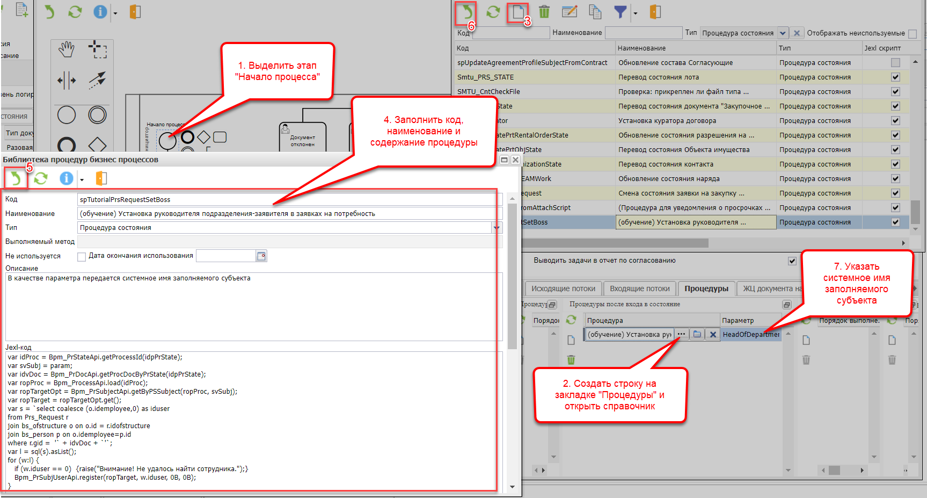This screenshot has height=498, width=927.
Task: Toggle 'Отображать неиспользуемые' checkbox
Action: (x=912, y=33)
